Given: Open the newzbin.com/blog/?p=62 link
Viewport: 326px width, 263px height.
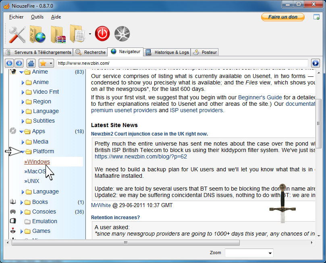Looking at the screenshot, I should tap(141, 156).
